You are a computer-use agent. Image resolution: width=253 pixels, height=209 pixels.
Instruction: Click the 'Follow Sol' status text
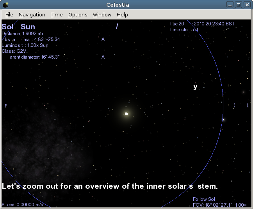(204, 199)
